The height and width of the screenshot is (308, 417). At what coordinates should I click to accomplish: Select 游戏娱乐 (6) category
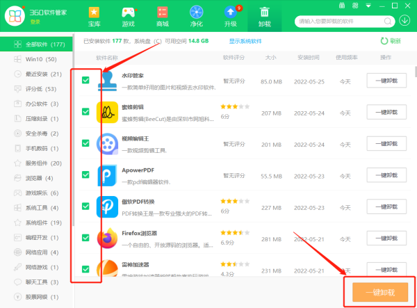(x=36, y=193)
